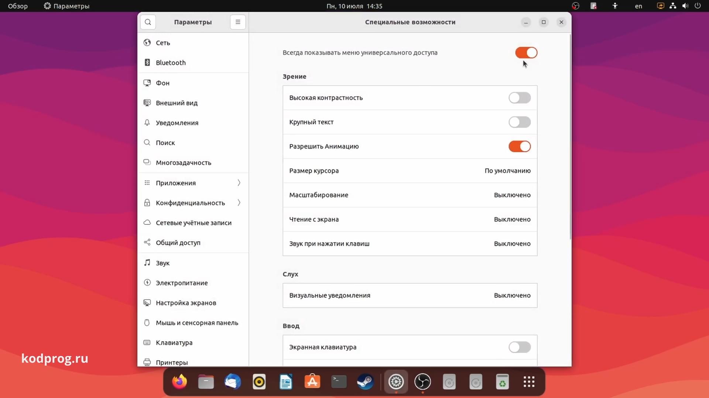Select Сеть in sidebar
The height and width of the screenshot is (398, 709).
click(193, 43)
